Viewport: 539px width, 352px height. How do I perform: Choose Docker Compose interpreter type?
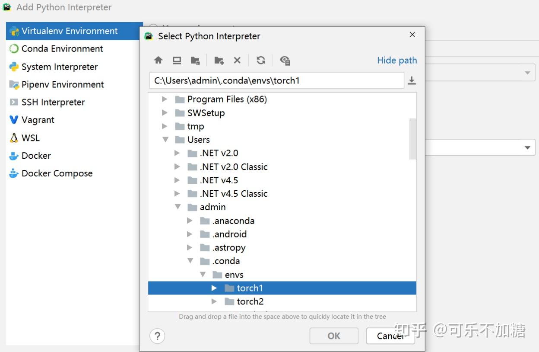51,173
